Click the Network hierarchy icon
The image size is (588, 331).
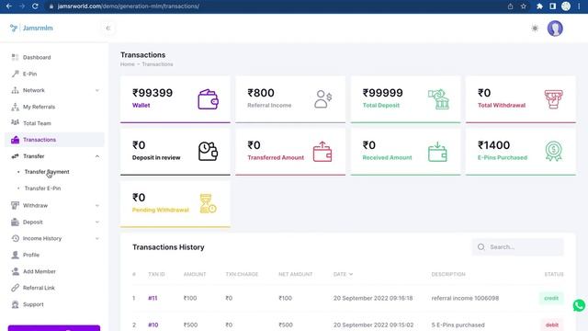[x=15, y=90]
